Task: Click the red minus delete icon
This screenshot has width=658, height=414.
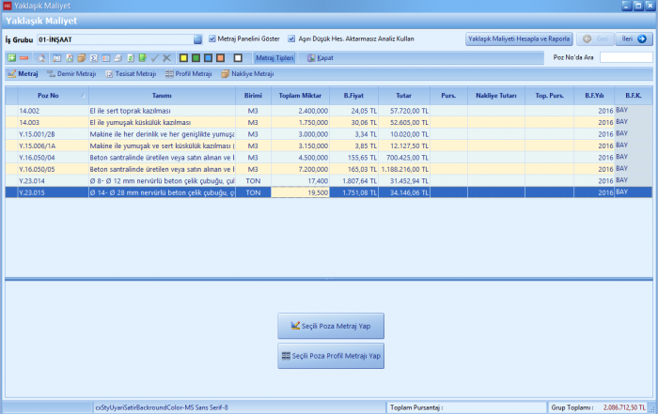Action: click(x=23, y=57)
